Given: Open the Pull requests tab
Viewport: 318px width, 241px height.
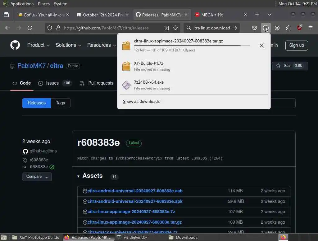Looking at the screenshot, I should 97,83.
